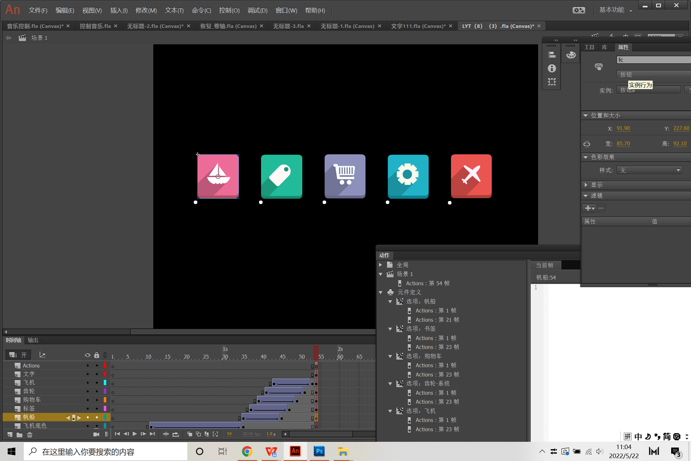Open the 修改(M) menu

point(146,10)
